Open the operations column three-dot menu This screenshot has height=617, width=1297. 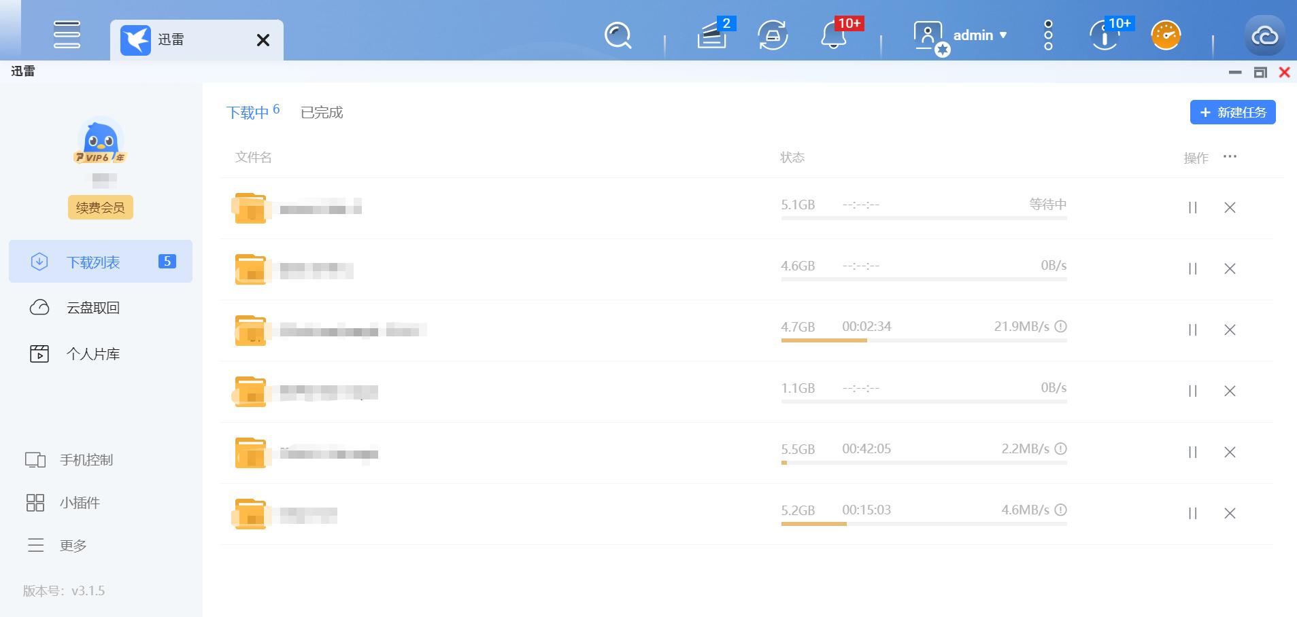pos(1230,157)
